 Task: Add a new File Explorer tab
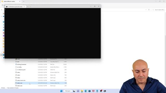click(24, 2)
